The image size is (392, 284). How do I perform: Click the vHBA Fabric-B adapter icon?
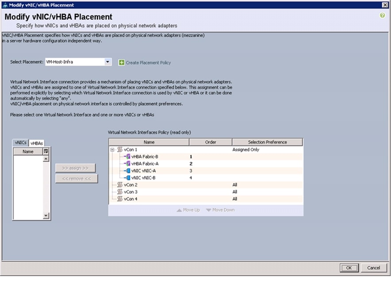tap(127, 156)
